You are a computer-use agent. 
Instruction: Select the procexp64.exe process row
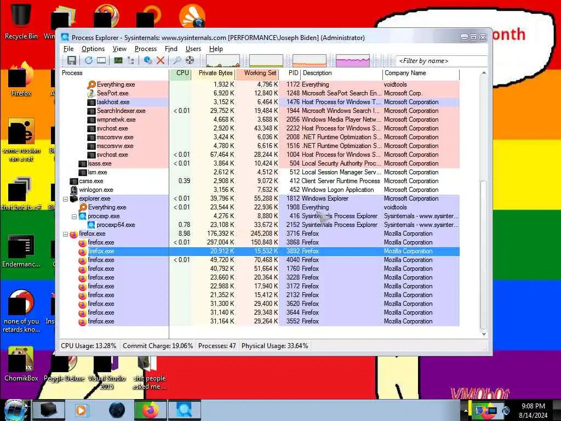pyautogui.click(x=260, y=225)
